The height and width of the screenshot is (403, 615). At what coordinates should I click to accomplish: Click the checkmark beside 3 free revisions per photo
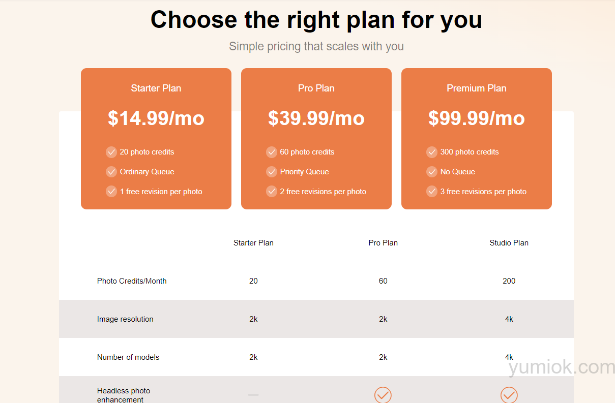[432, 192]
